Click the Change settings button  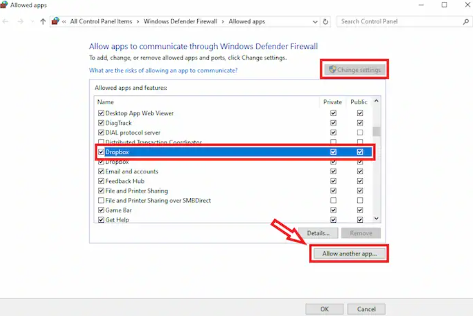pos(355,69)
